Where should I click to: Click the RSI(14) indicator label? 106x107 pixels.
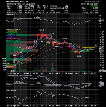pos(12,14)
